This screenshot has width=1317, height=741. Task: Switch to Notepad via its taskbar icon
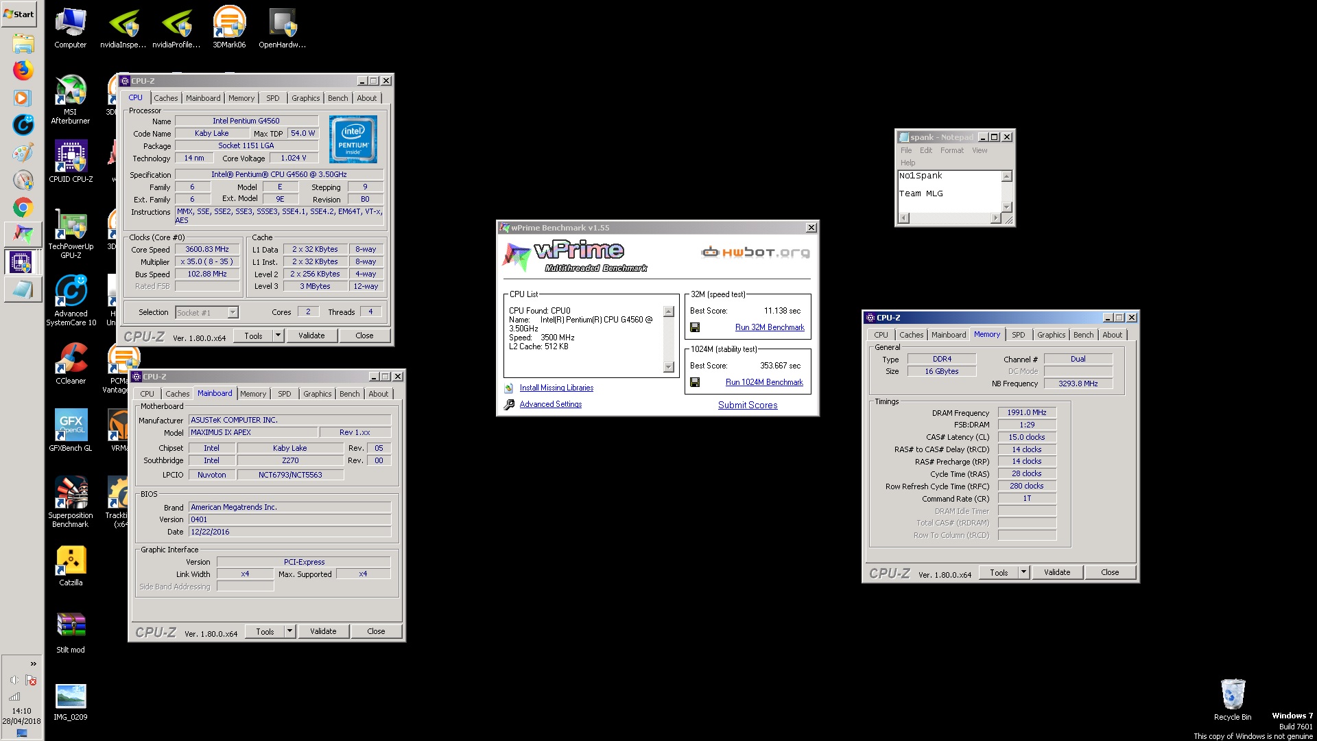[23, 290]
